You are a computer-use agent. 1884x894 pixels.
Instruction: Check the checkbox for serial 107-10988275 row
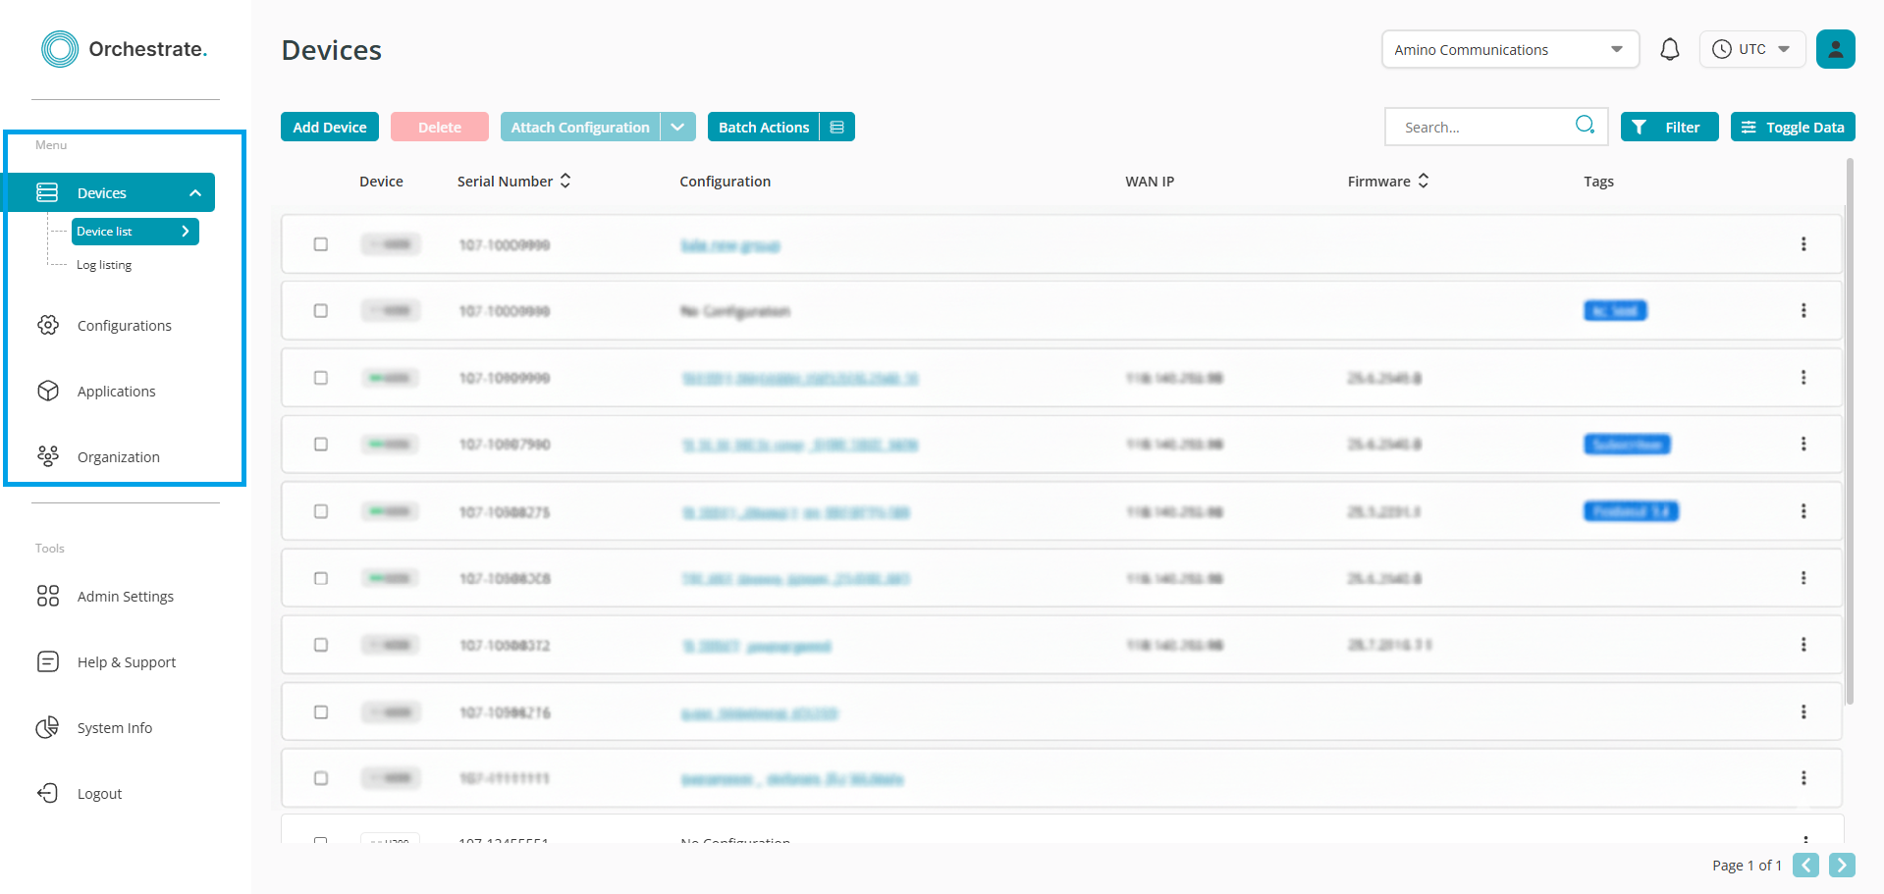tap(321, 511)
